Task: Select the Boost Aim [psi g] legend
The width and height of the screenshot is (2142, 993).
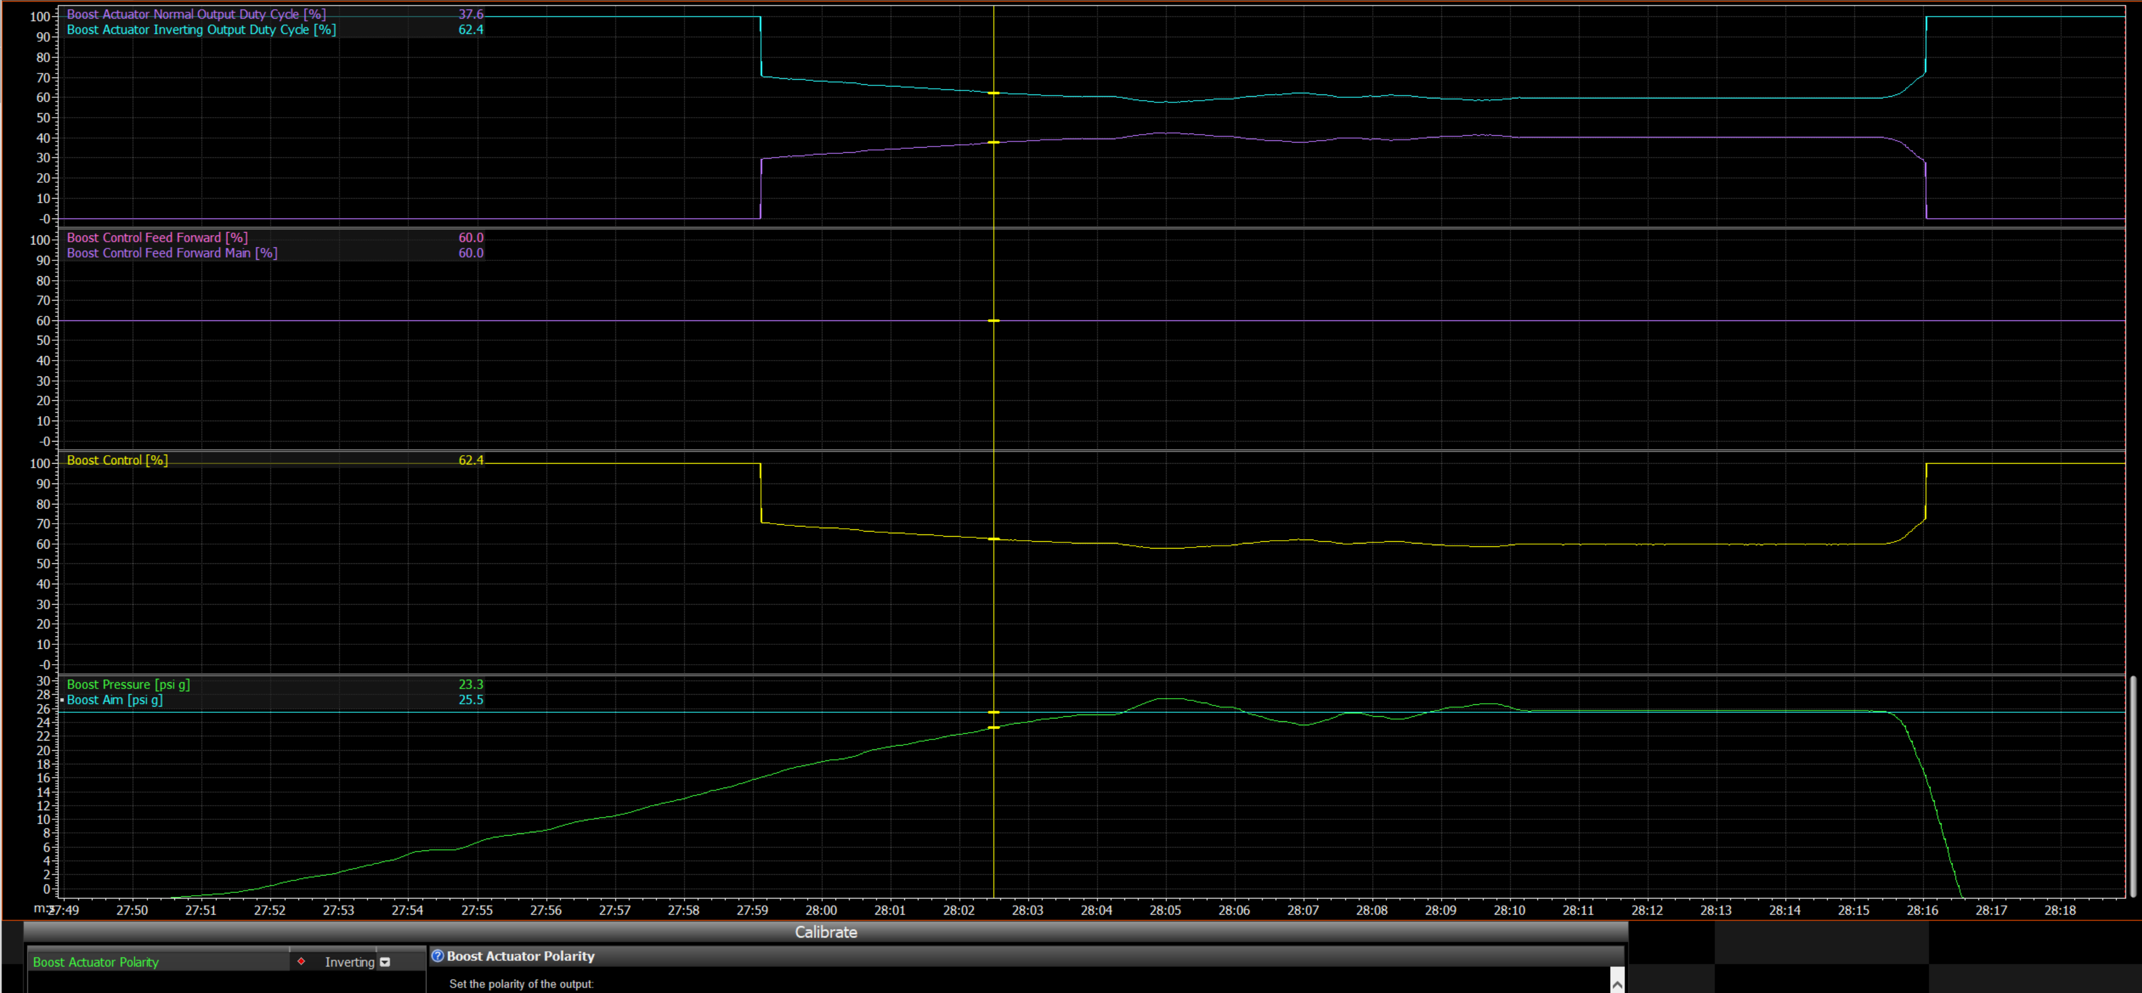Action: click(x=115, y=700)
